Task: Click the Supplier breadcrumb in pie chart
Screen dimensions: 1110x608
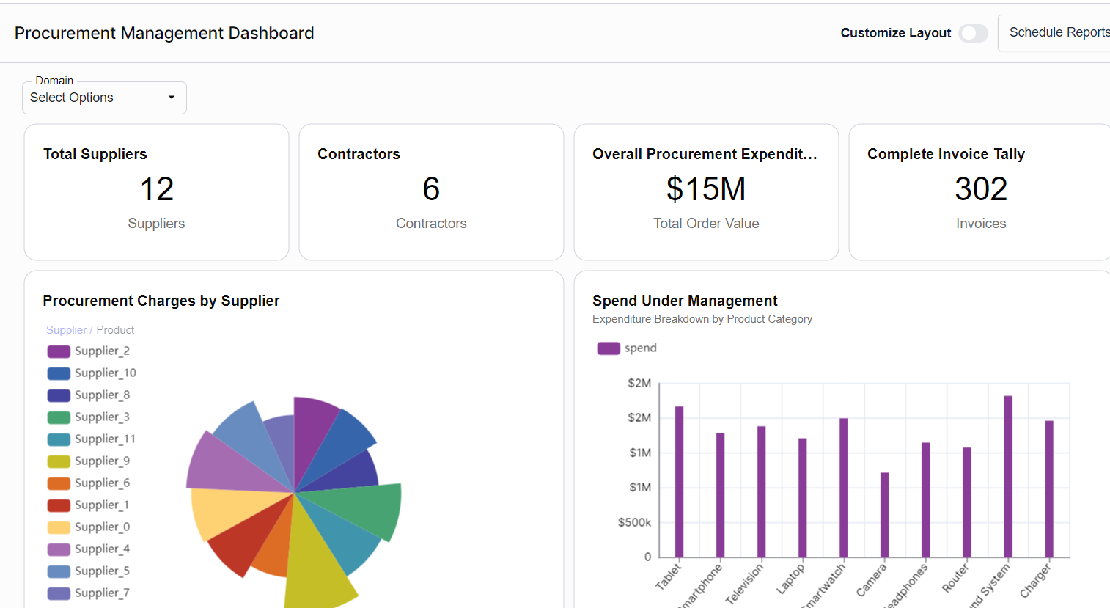Action: click(66, 329)
